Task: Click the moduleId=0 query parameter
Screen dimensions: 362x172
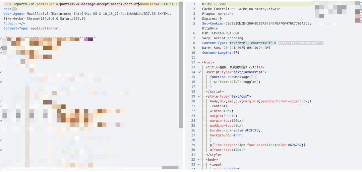Action: (150, 4)
